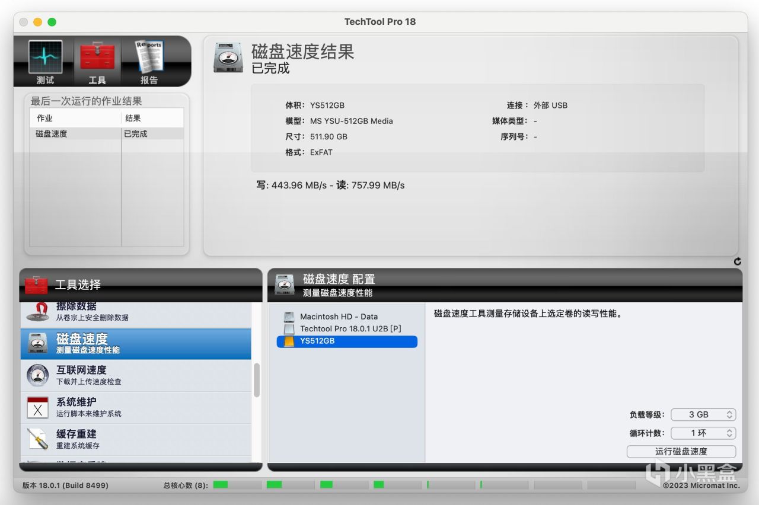The height and width of the screenshot is (505, 759).
Task: Open the 报告 (Reports) tab
Action: tap(149, 62)
